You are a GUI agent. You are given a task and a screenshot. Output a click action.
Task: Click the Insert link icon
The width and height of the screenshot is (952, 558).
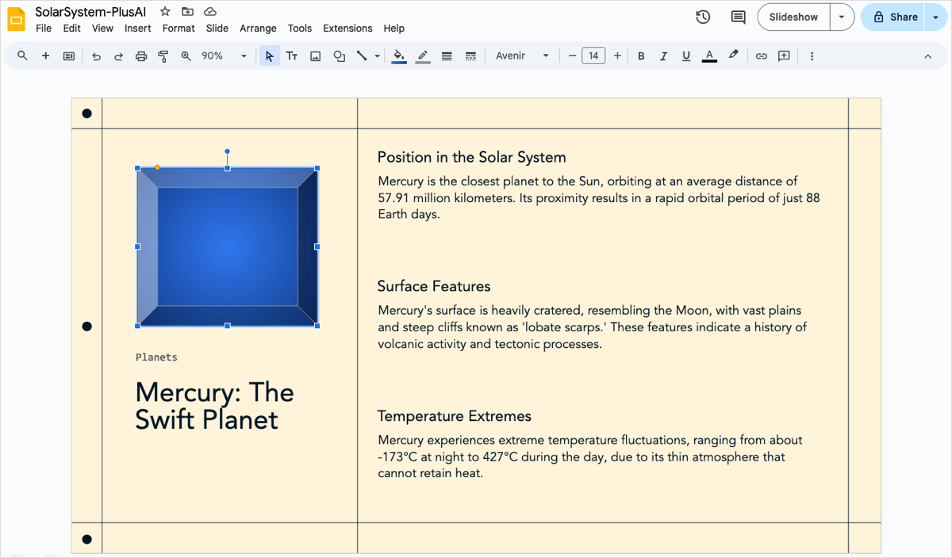761,56
